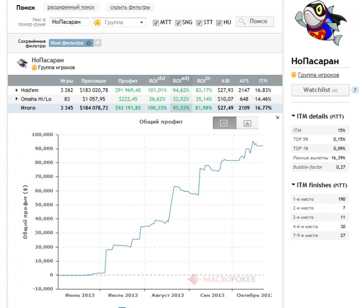The height and width of the screenshot is (308, 362).
Task: Sort by ROI bi column header
Action: (203, 79)
